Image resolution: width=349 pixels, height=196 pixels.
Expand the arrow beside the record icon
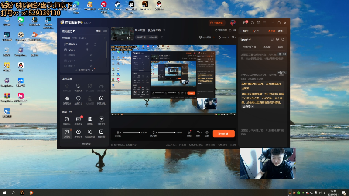[x=201, y=132]
